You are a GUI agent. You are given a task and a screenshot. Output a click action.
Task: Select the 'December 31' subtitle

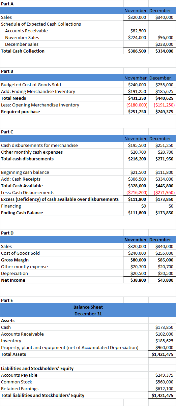click(x=88, y=314)
